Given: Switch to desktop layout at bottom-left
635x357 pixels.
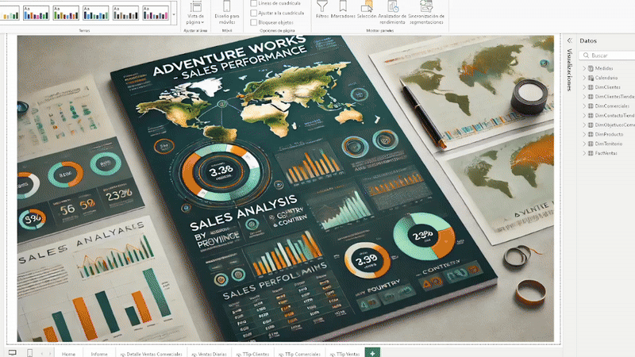Looking at the screenshot, I should click(12, 352).
